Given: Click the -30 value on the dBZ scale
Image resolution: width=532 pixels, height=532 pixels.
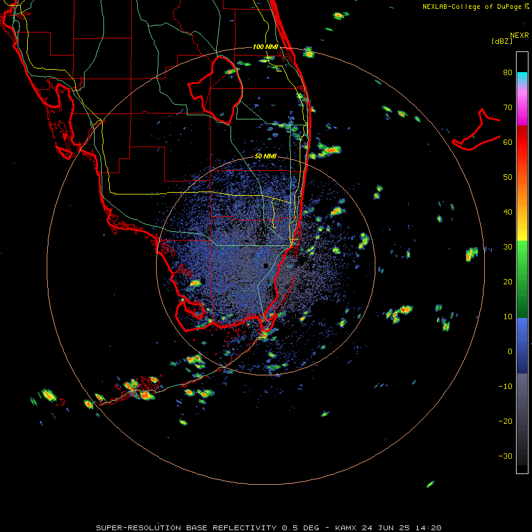Looking at the screenshot, I should coord(505,456).
